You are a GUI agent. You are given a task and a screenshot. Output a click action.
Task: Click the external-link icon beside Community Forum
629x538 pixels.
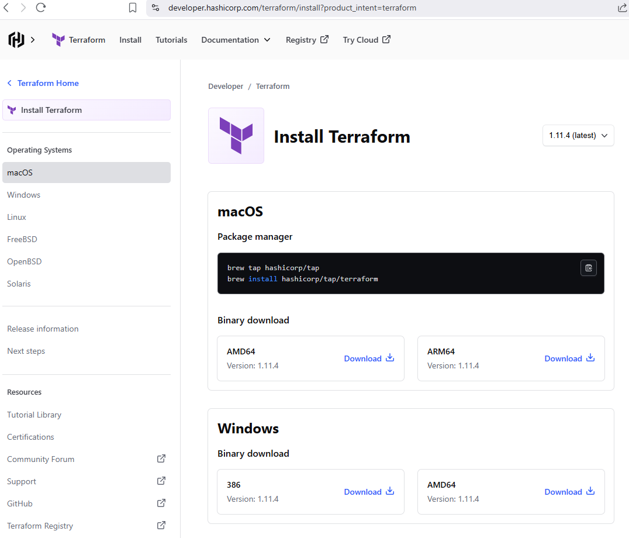[161, 458]
